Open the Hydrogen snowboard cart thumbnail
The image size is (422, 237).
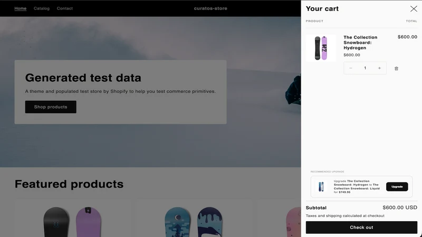(321, 48)
